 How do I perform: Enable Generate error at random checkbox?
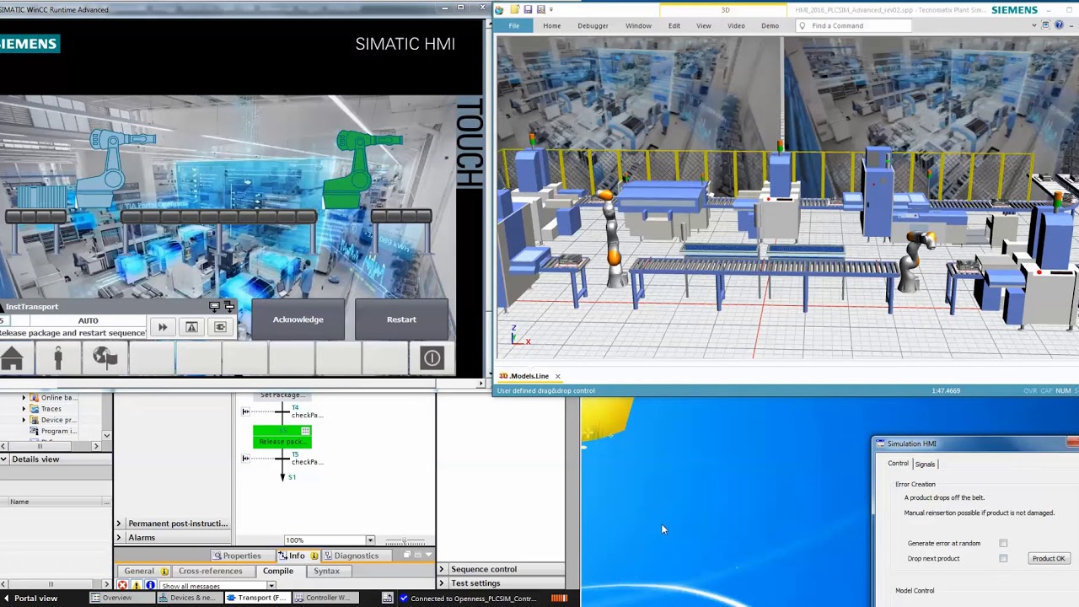pos(1003,543)
